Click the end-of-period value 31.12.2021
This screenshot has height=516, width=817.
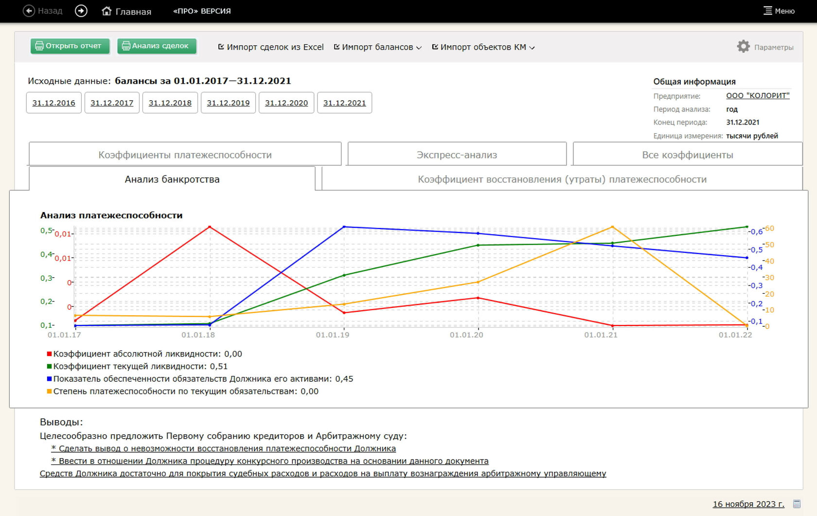(x=743, y=122)
